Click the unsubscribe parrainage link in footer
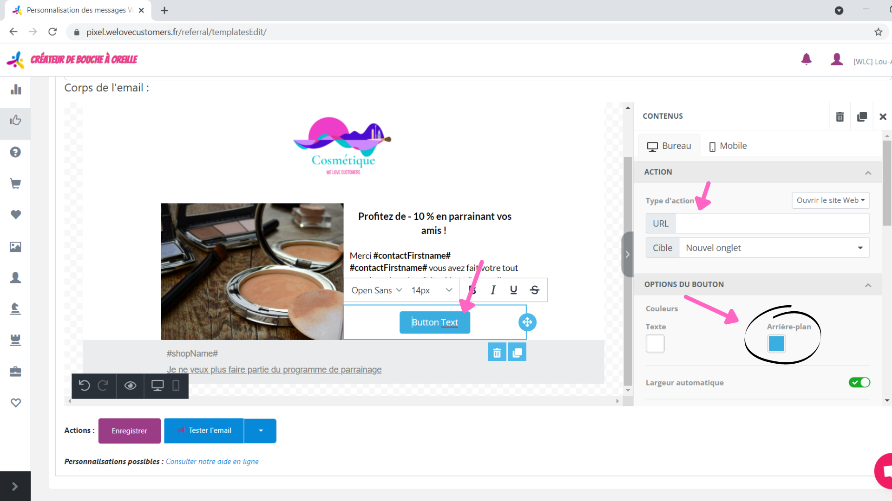This screenshot has height=501, width=892. click(274, 370)
